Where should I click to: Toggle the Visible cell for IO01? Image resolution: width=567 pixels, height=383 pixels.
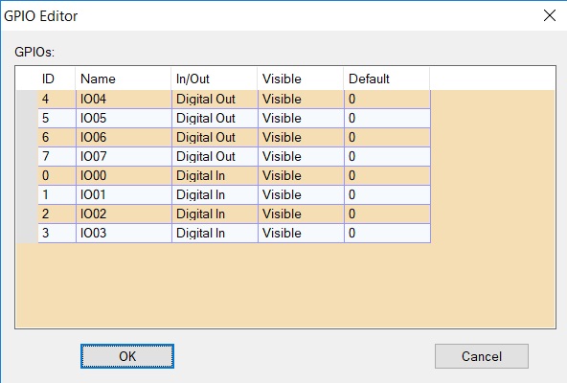301,194
